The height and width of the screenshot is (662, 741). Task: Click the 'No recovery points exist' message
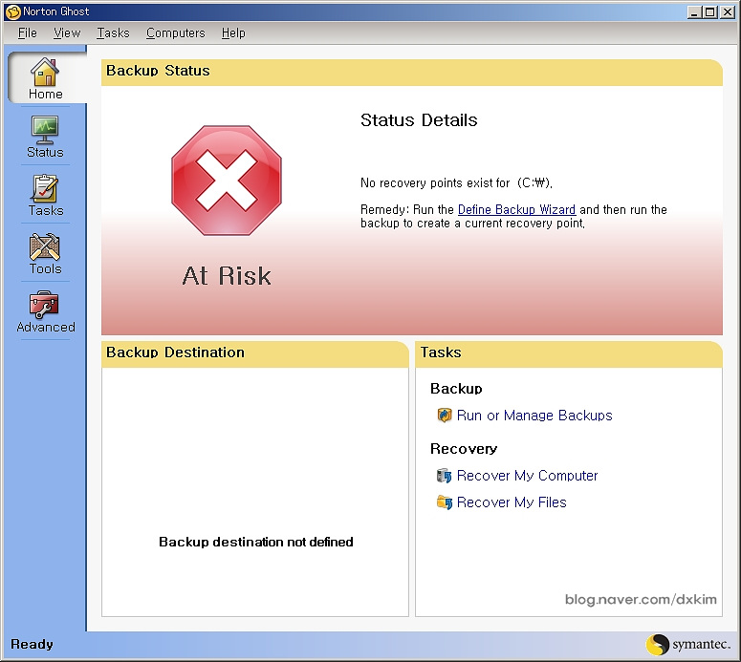click(x=456, y=182)
